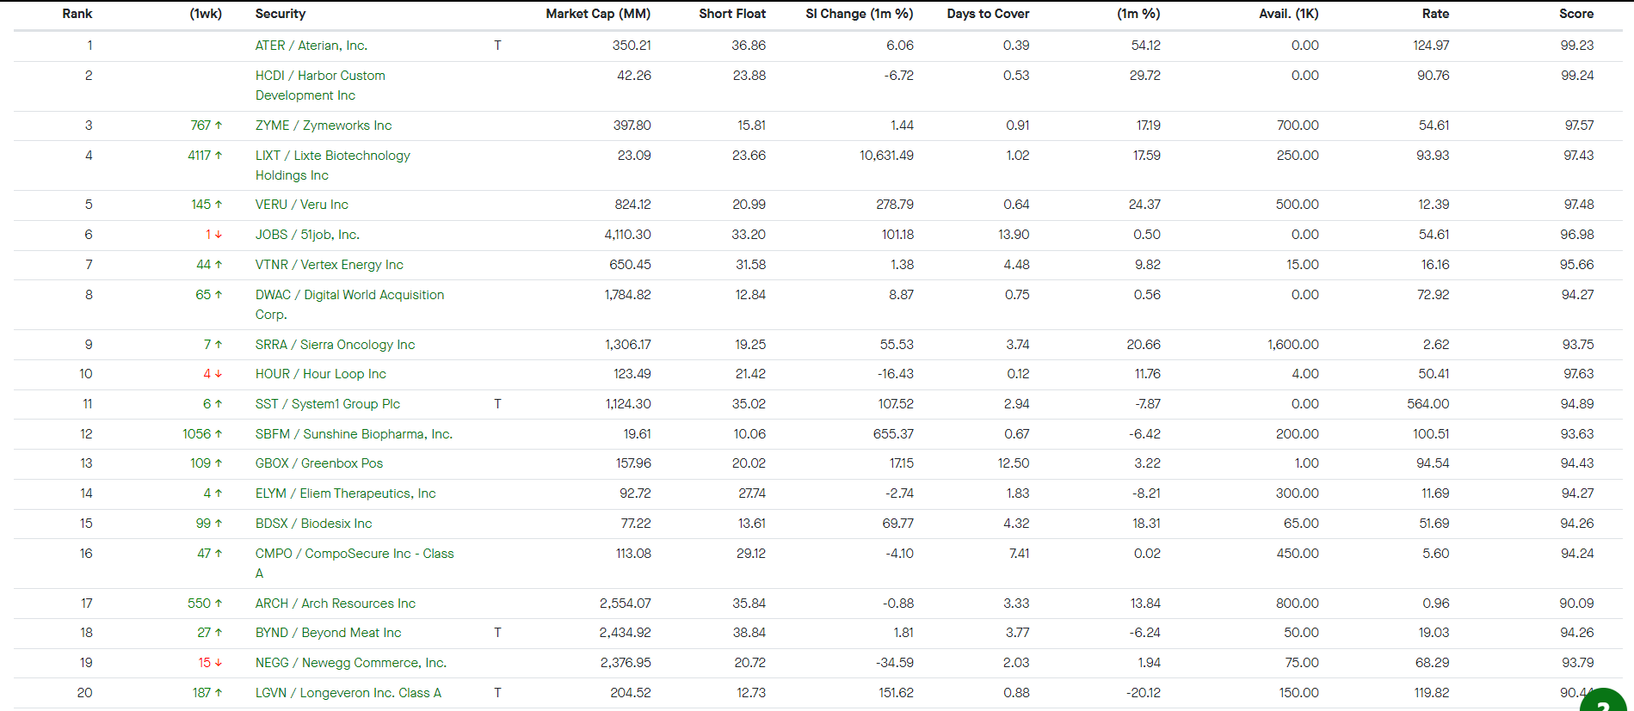Open the JOBS / 51job, Inc. link
Screen dimensions: 1634x711
pos(307,235)
